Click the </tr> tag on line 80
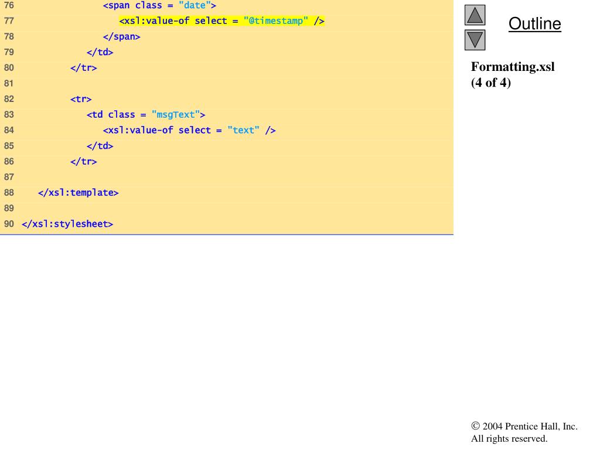 83,68
